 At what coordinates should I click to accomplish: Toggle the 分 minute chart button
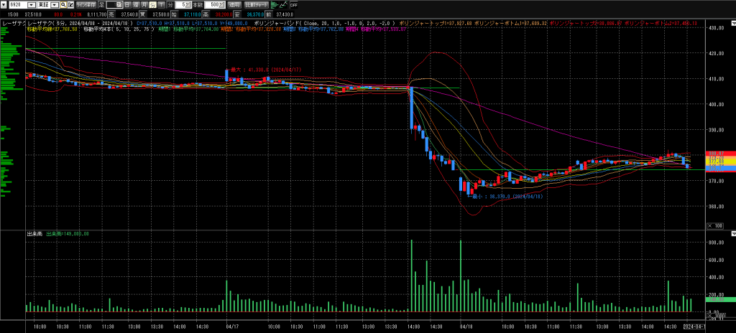152,4
